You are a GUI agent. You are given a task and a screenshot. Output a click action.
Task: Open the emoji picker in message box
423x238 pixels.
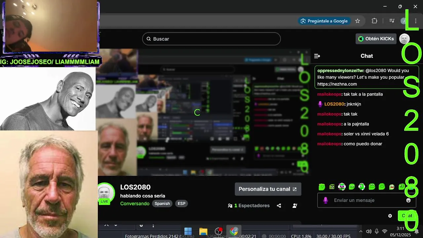tap(408, 200)
